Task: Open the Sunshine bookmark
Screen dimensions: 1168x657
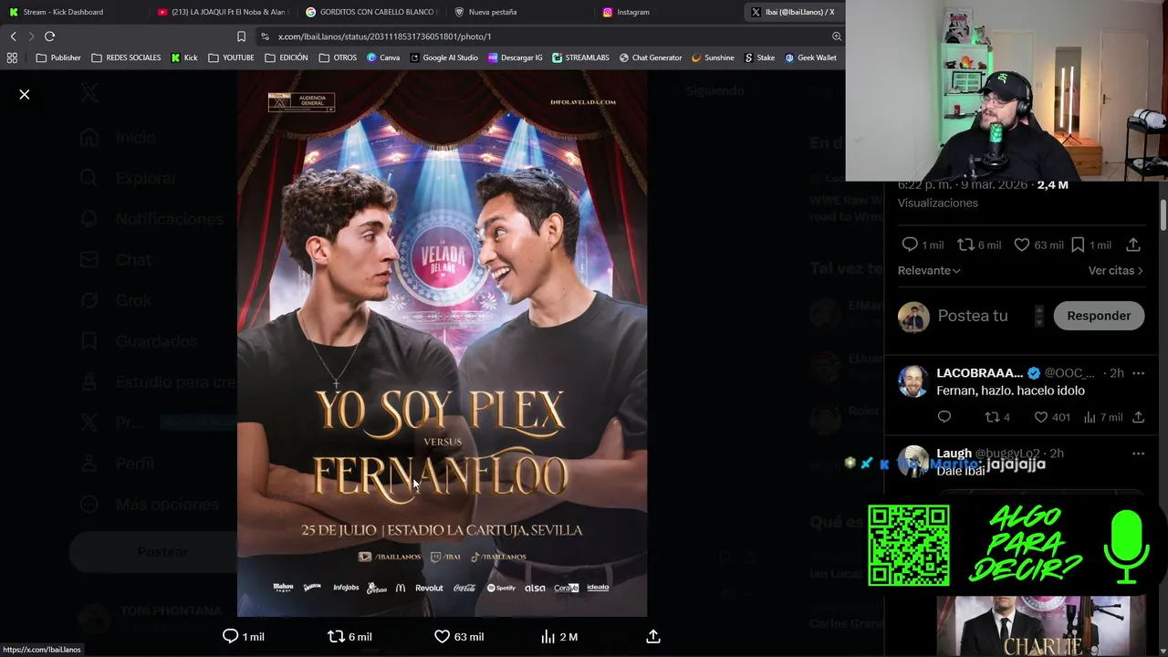Action: point(713,57)
